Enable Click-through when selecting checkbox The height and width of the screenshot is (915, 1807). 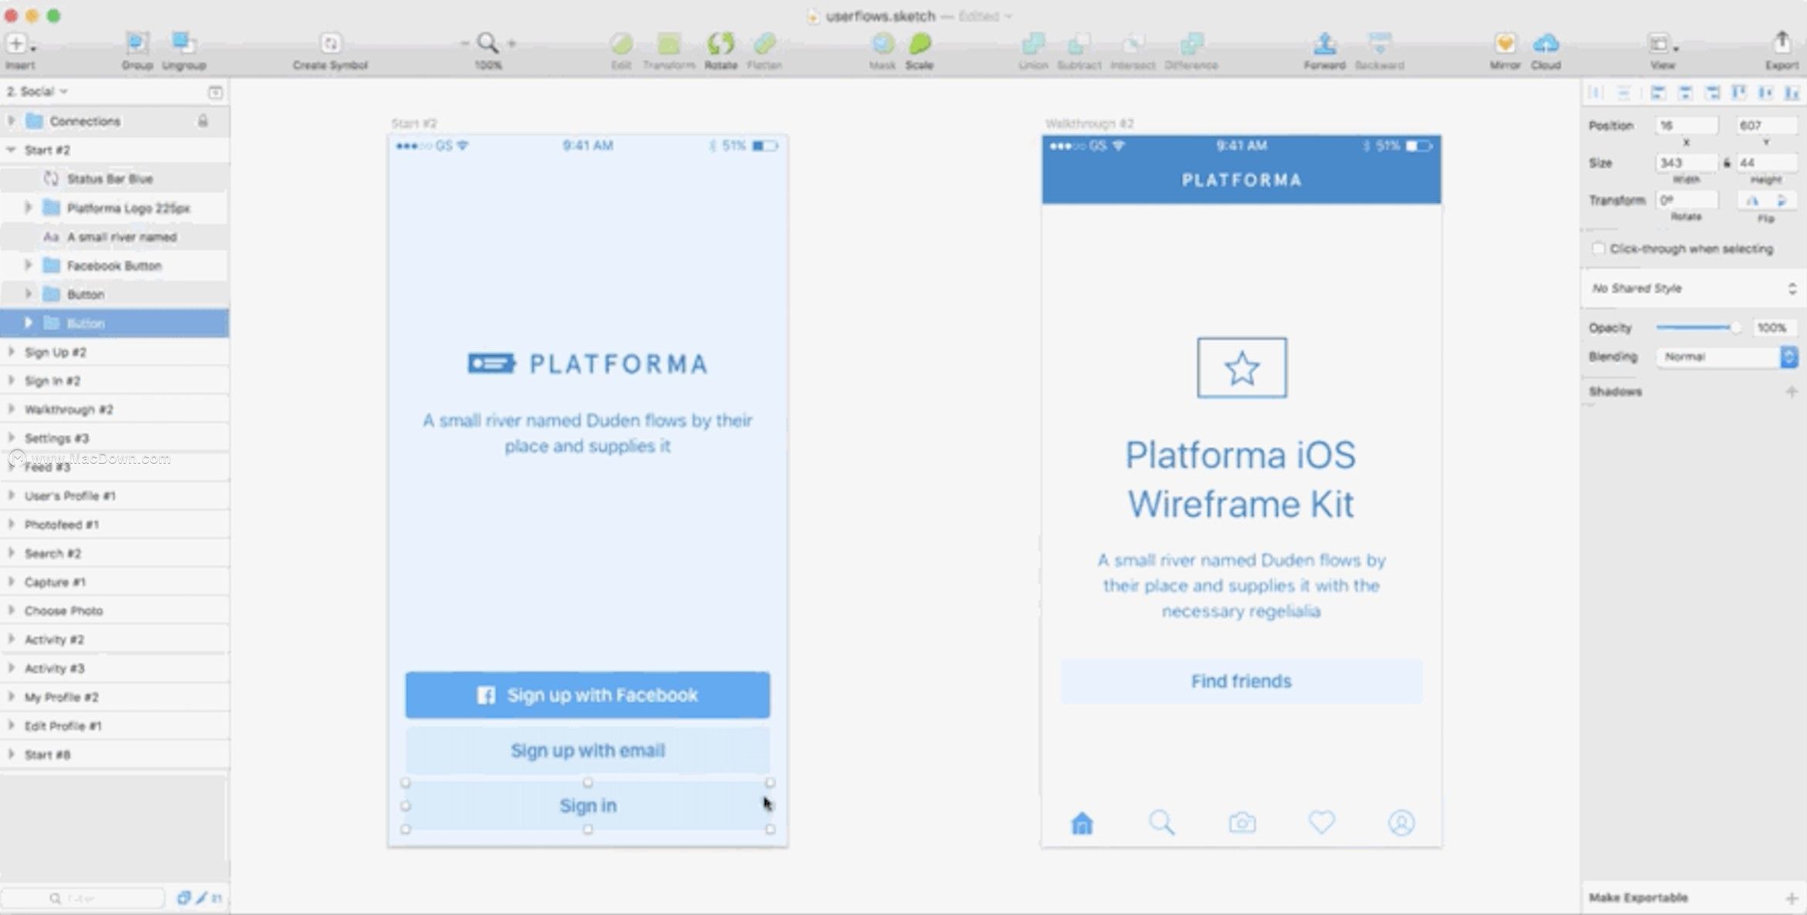coord(1598,248)
